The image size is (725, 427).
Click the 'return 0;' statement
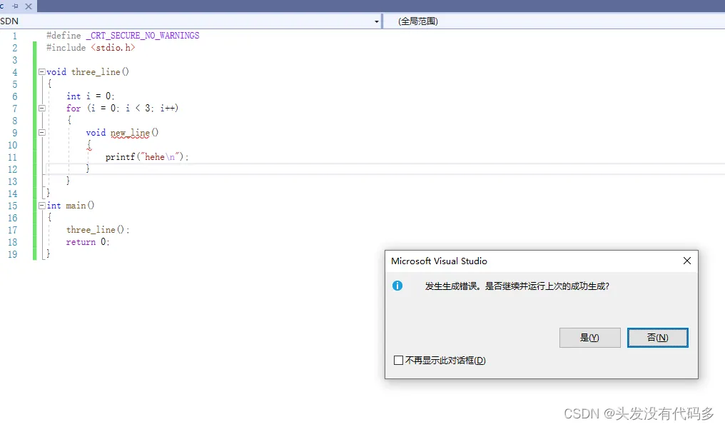[x=88, y=242]
